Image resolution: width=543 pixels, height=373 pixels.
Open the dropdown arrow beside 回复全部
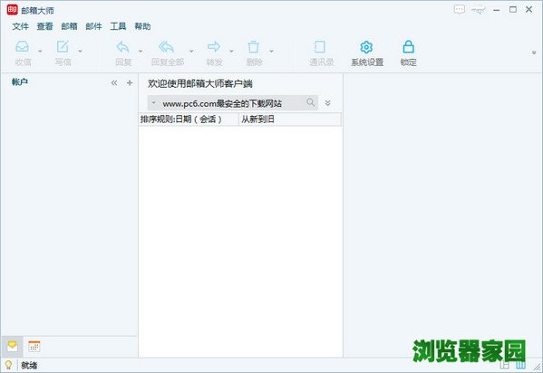(x=191, y=52)
